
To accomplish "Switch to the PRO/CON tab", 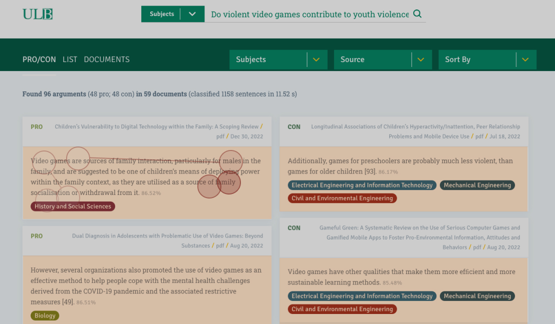I will [x=39, y=59].
